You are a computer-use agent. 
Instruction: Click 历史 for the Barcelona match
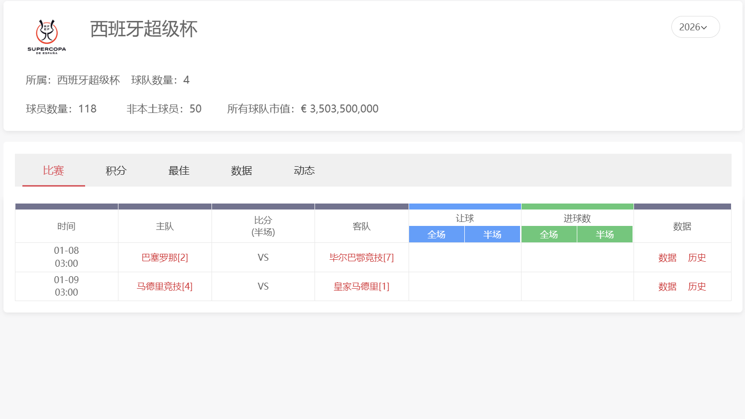(x=696, y=258)
